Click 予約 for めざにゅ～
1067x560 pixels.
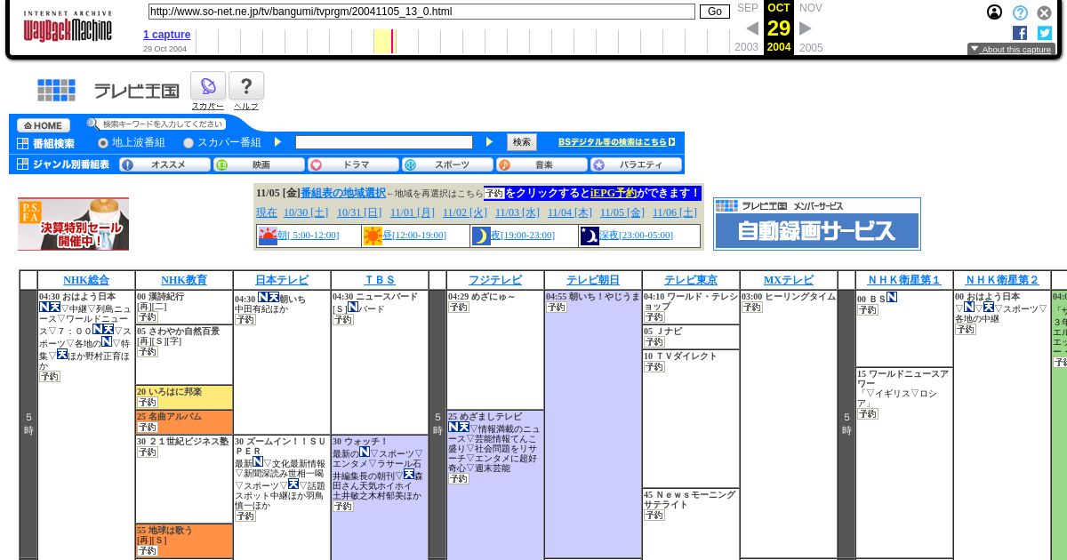pyautogui.click(x=459, y=308)
